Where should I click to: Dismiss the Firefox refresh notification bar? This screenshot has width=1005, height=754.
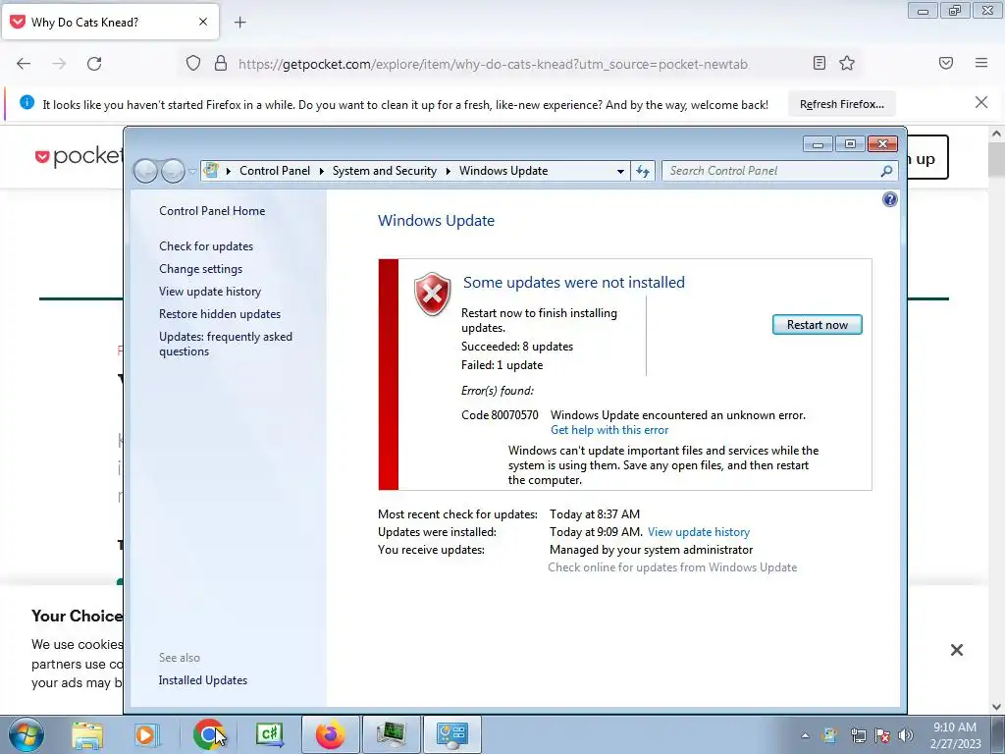[x=980, y=102]
